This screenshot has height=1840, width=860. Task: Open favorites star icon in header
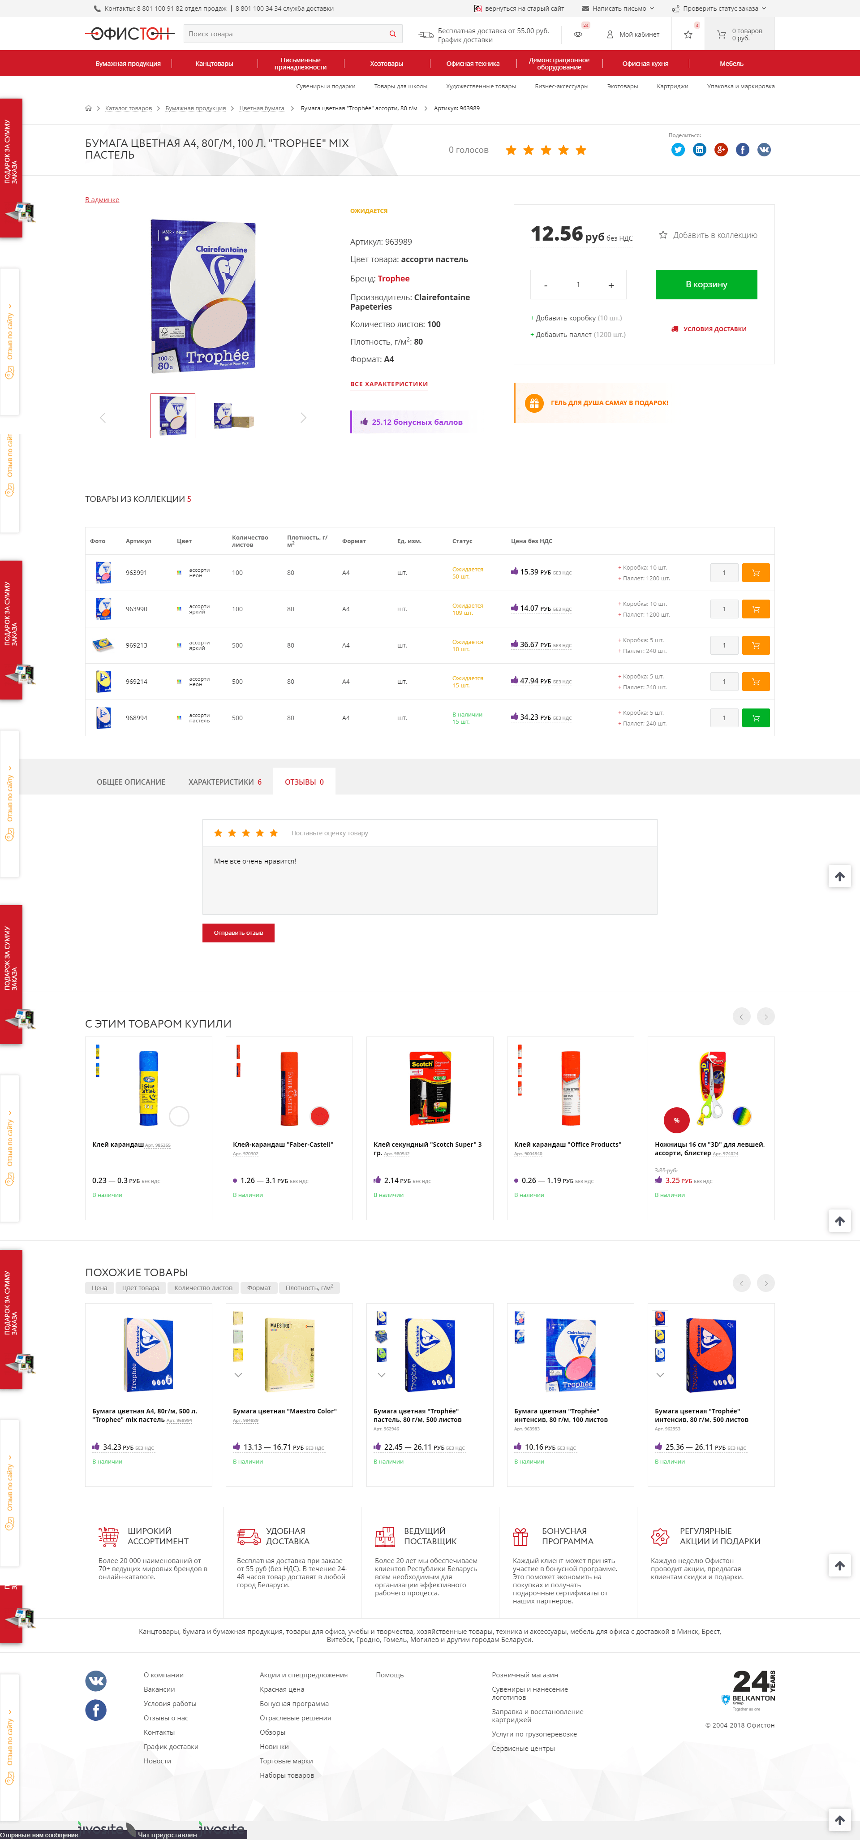[x=688, y=35]
